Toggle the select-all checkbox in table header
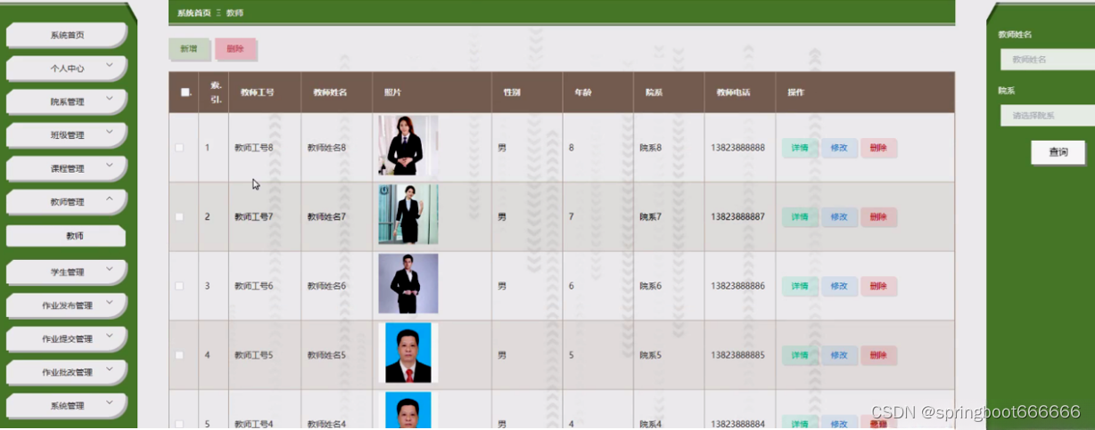1095x430 pixels. (x=185, y=92)
